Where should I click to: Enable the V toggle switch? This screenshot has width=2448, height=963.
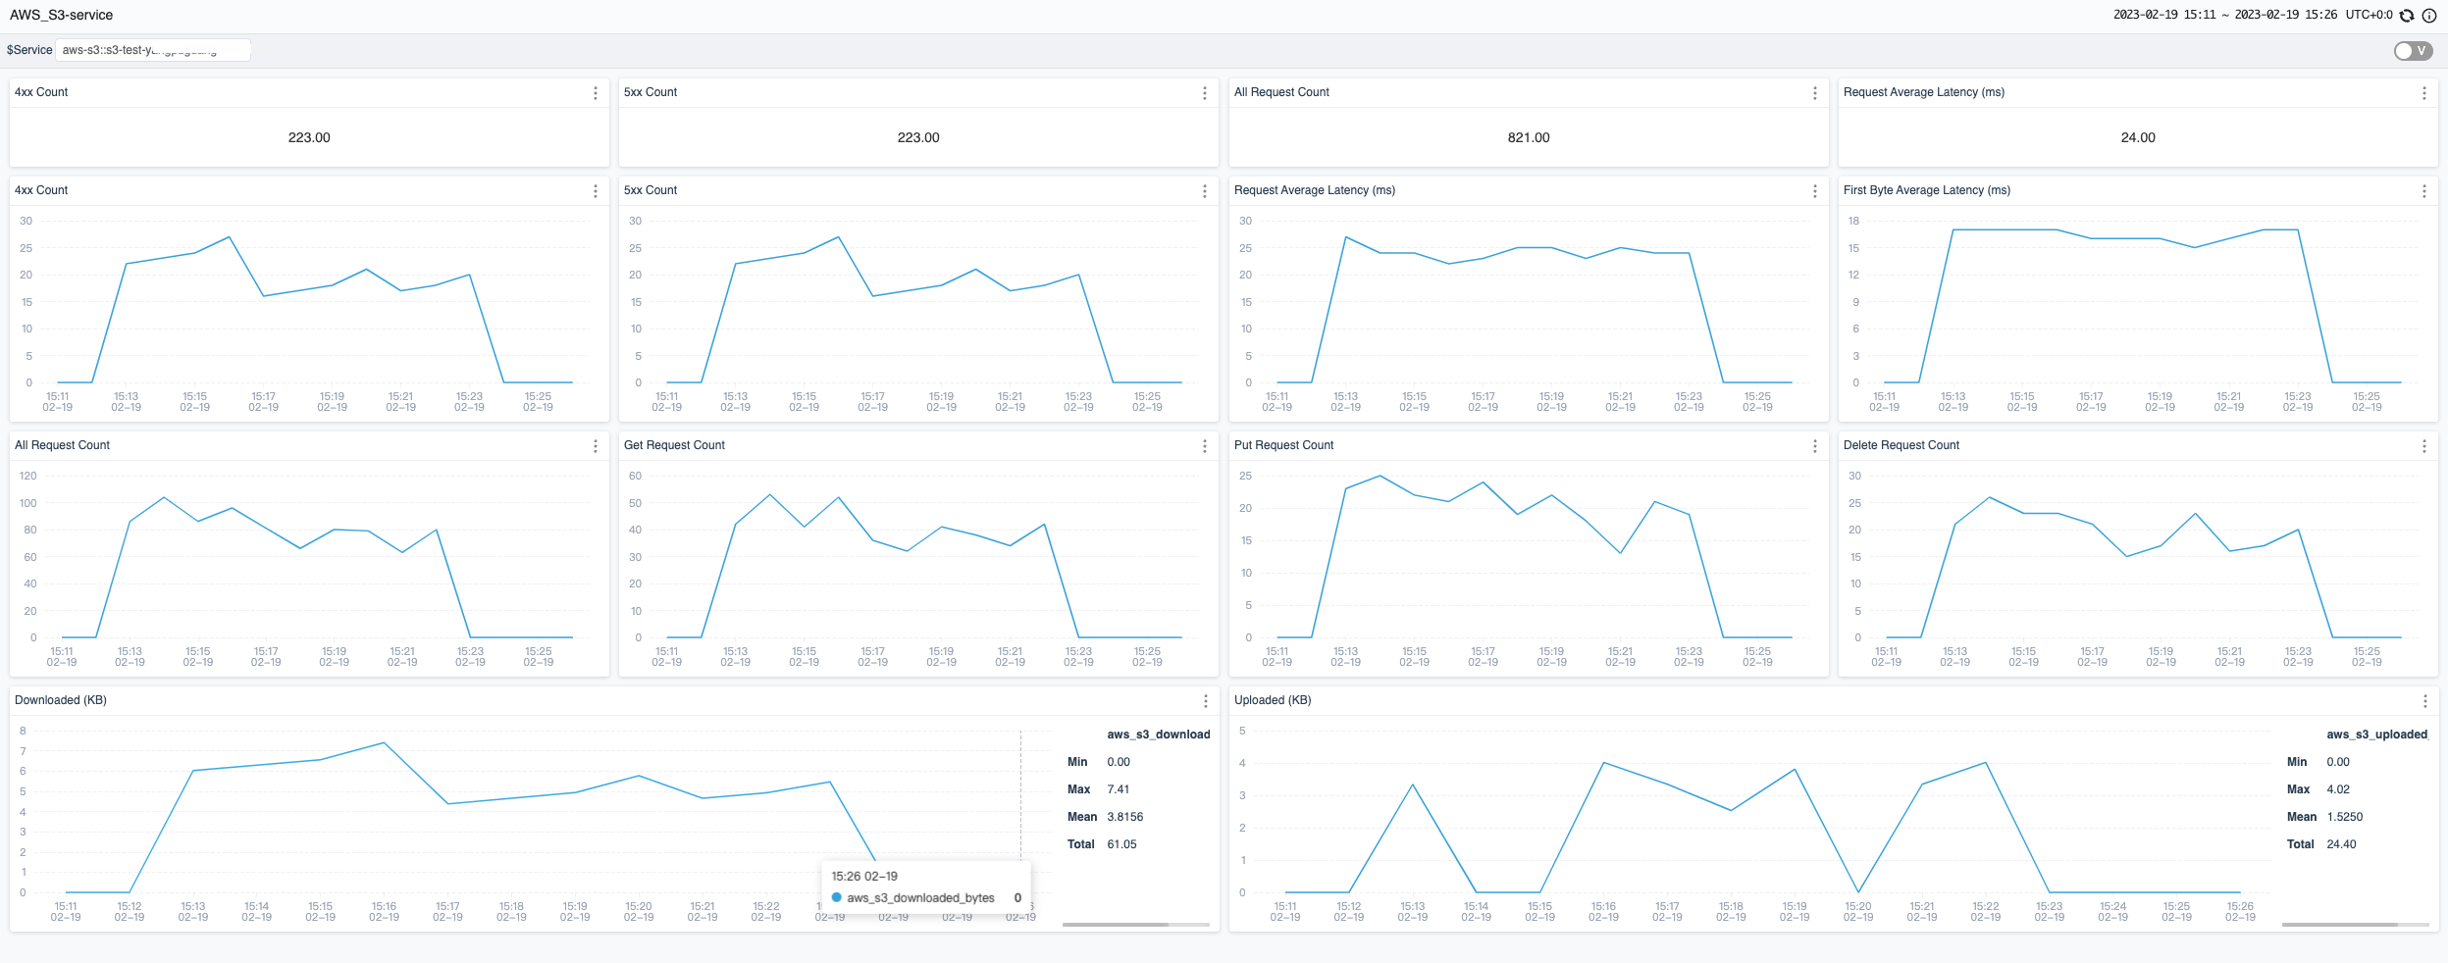(x=2412, y=50)
